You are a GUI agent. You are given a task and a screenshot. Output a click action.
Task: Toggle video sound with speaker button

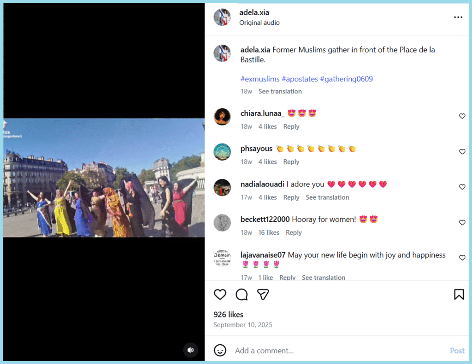click(x=191, y=350)
